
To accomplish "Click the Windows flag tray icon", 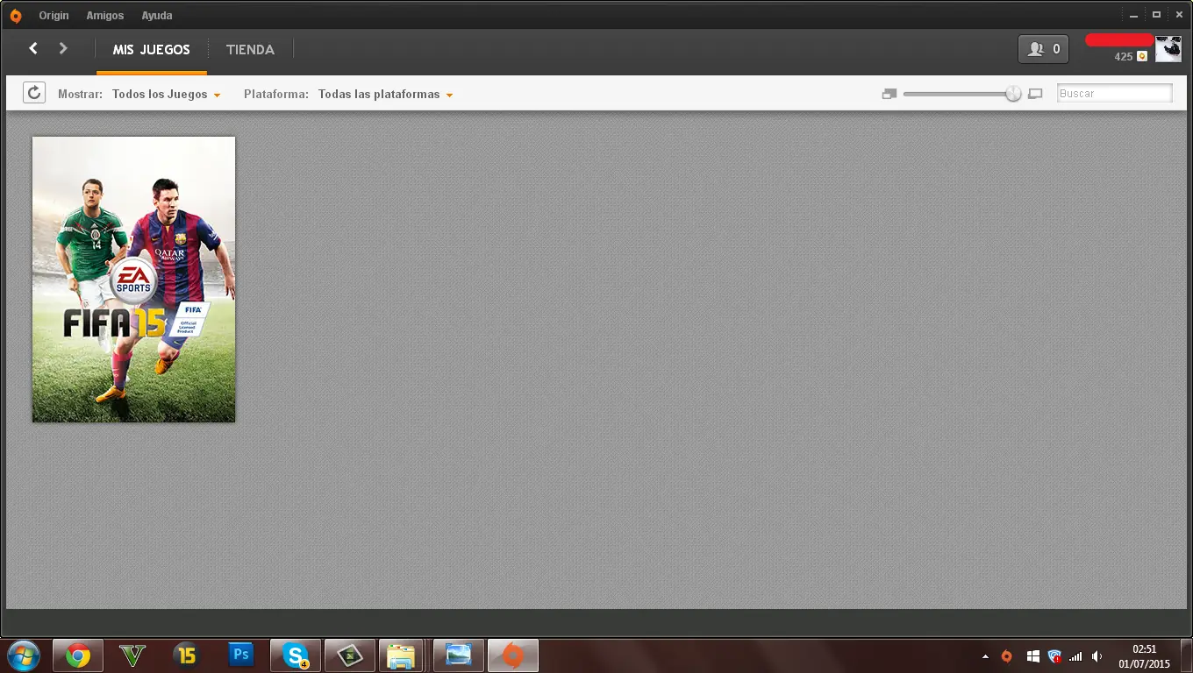I will [1032, 656].
